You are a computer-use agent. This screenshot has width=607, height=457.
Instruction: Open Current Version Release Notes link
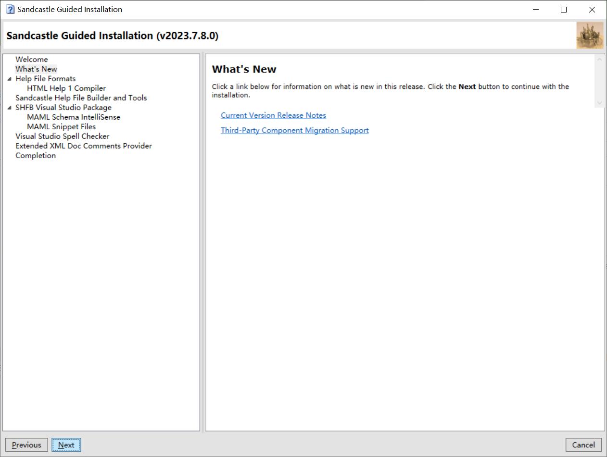[x=273, y=115]
